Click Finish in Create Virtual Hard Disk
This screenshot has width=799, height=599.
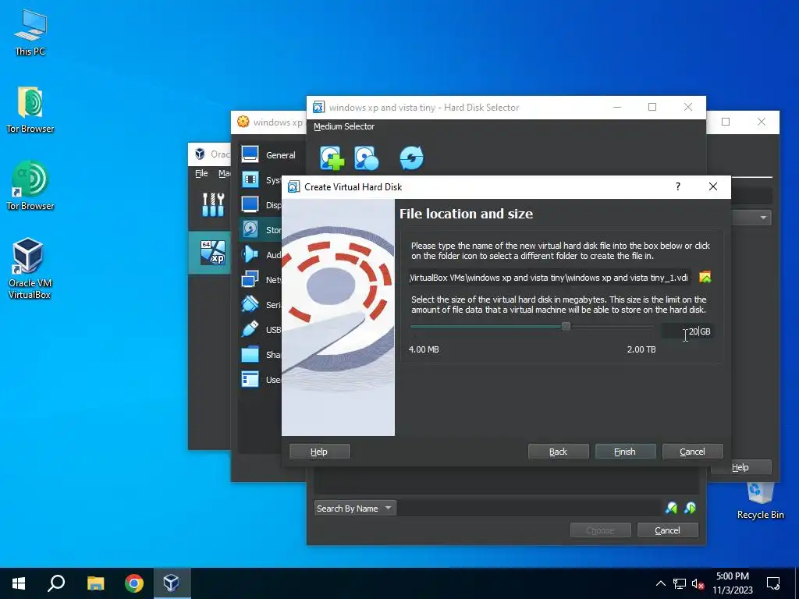[x=625, y=452]
